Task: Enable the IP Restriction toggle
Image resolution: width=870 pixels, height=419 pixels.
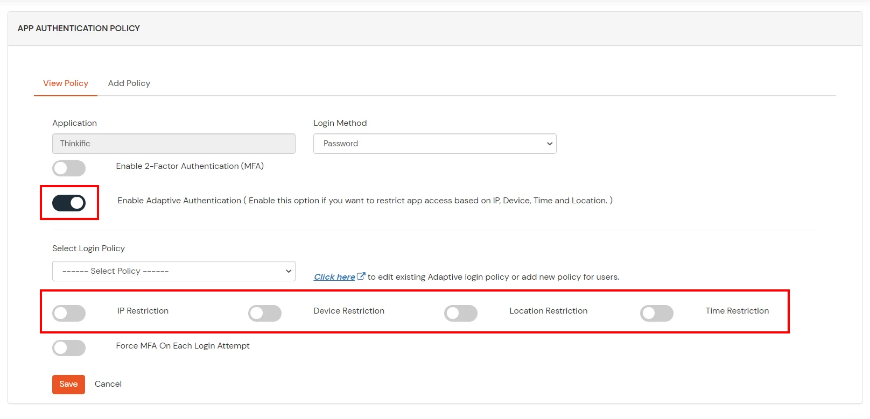Action: coord(69,313)
